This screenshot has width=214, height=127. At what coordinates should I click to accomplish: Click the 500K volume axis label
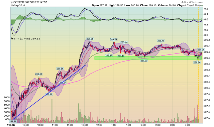(x=7, y=105)
